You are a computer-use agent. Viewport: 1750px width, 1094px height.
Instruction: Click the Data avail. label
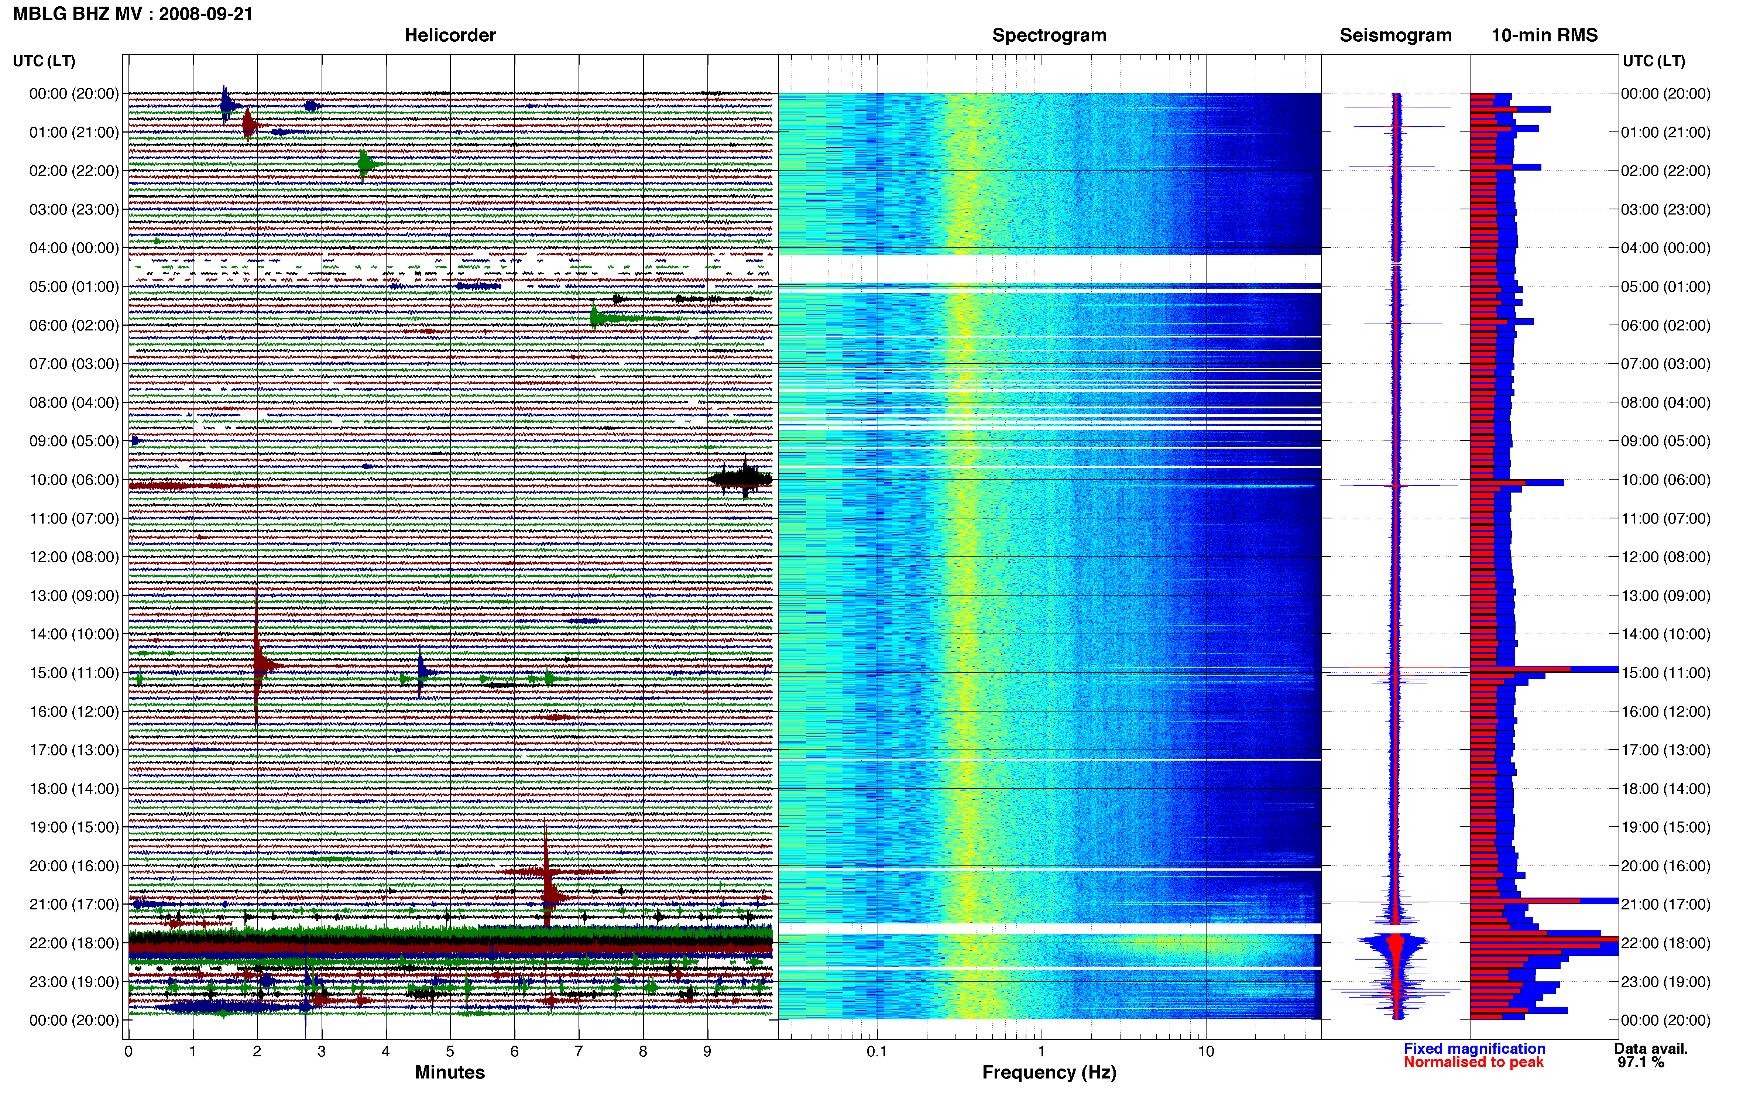[1651, 1049]
